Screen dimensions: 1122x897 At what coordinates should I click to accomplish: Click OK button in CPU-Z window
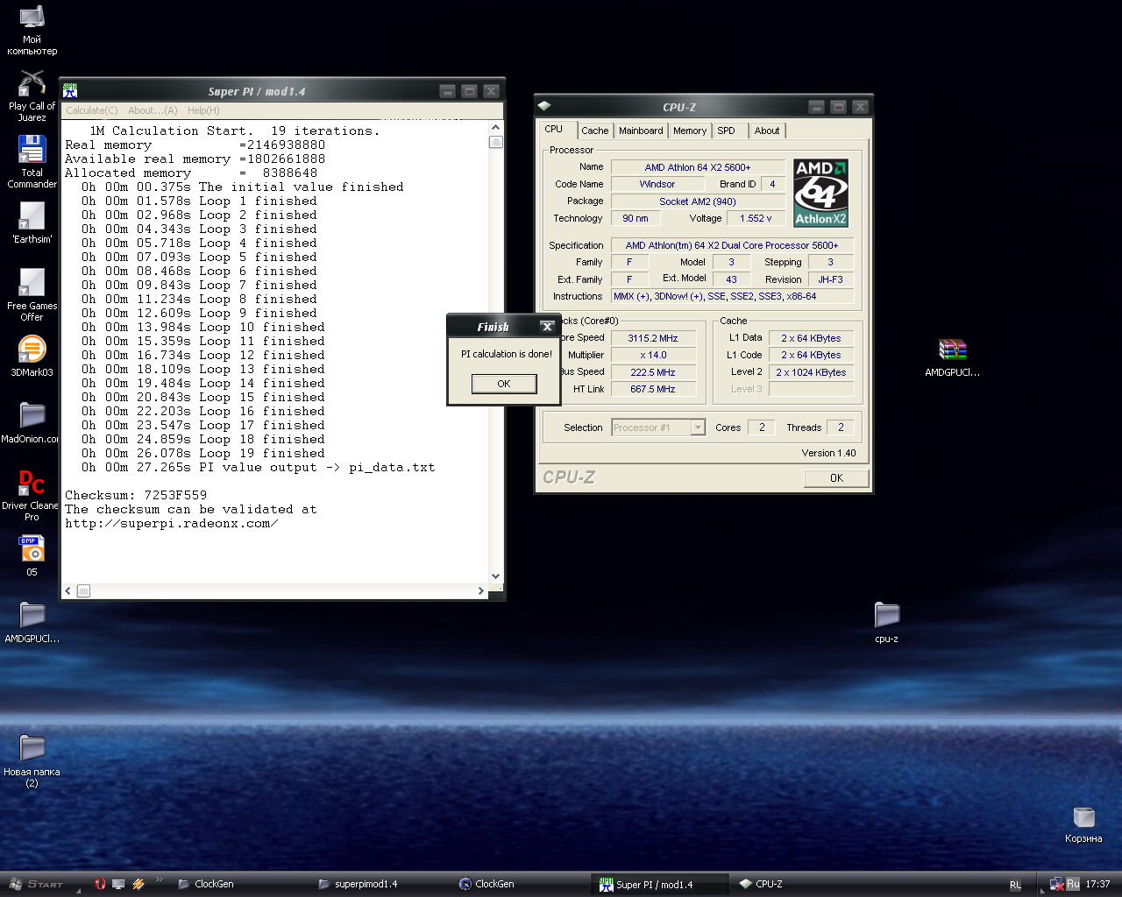(x=836, y=478)
